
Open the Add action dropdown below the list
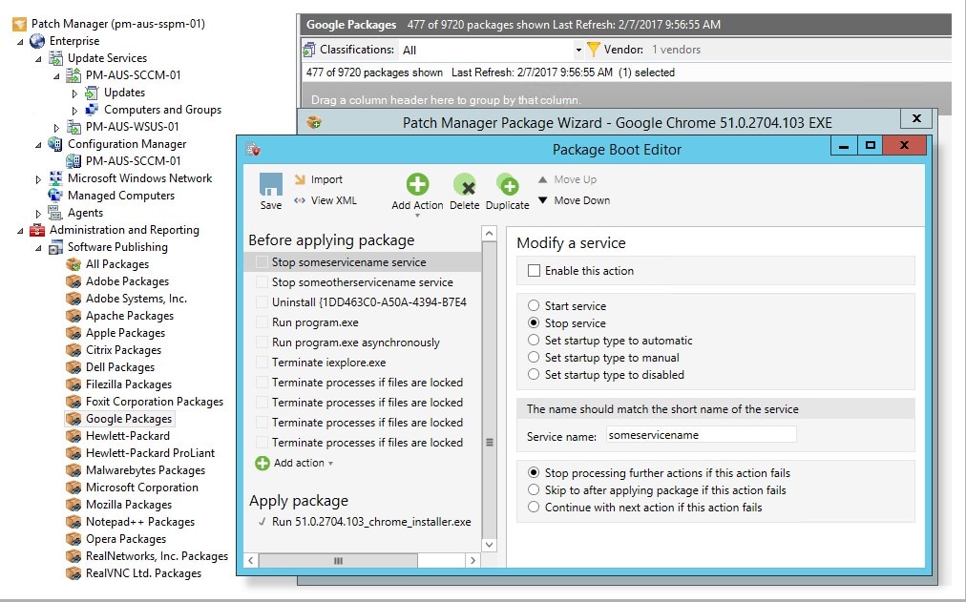click(331, 464)
